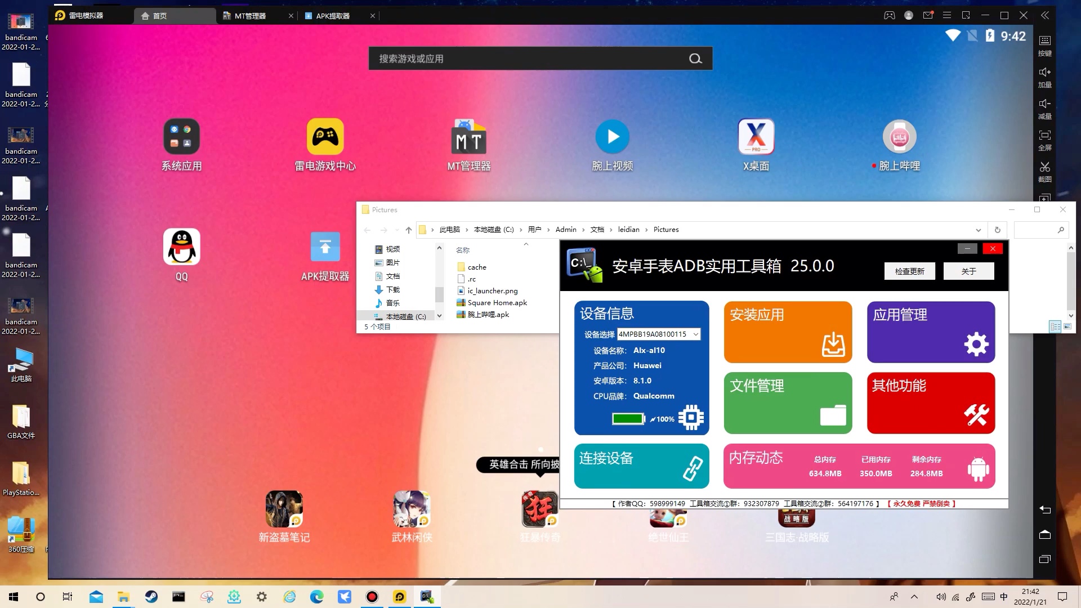Open 其他功能 tile
1081x608 pixels.
[x=931, y=403]
